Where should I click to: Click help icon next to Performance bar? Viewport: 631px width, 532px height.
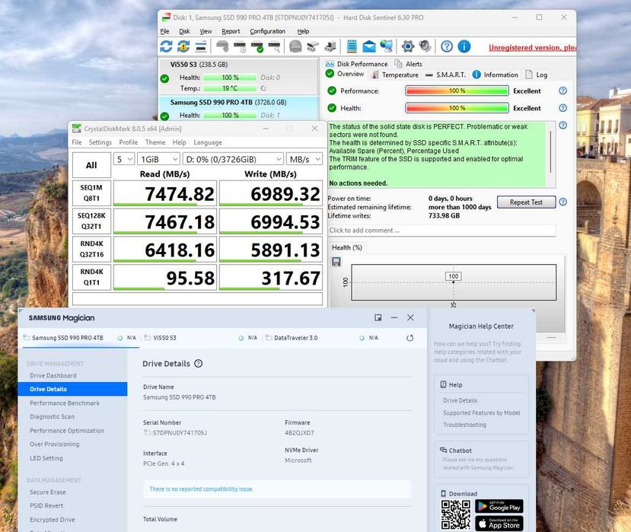563,91
